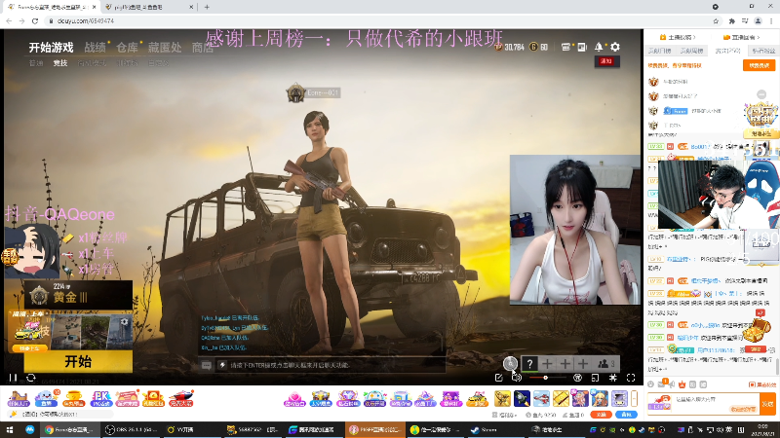Open the game's settings gear icon
Screen dimensions: 780x438
(615, 47)
